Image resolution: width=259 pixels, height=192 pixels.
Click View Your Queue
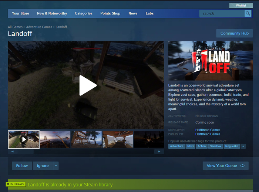[x=225, y=166]
